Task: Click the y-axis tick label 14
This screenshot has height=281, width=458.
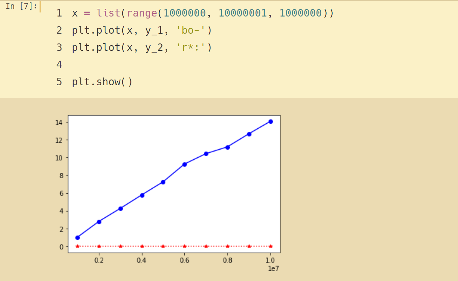Action: coord(59,122)
